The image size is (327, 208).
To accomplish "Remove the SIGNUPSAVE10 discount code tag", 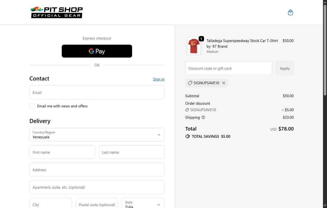I will pos(223,83).
